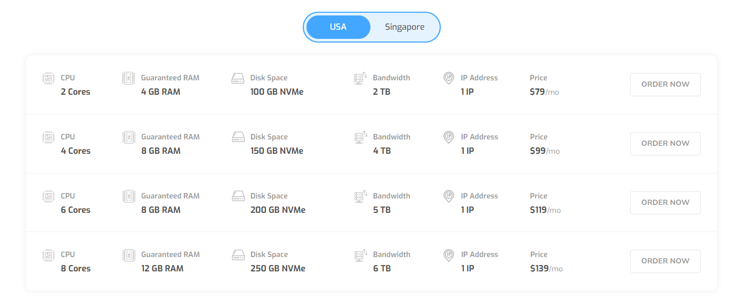
Task: Click CPU chip icon for 6 Cores plan
Action: point(49,196)
